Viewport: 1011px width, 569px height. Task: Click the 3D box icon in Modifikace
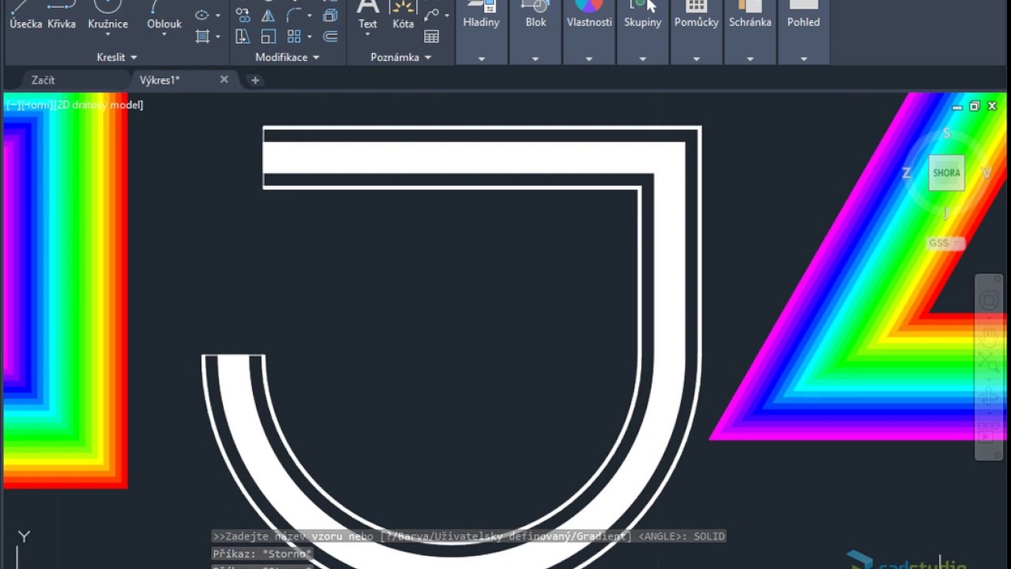(x=331, y=15)
